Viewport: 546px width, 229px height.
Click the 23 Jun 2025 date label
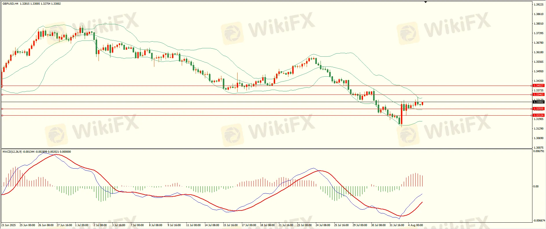point(9,225)
